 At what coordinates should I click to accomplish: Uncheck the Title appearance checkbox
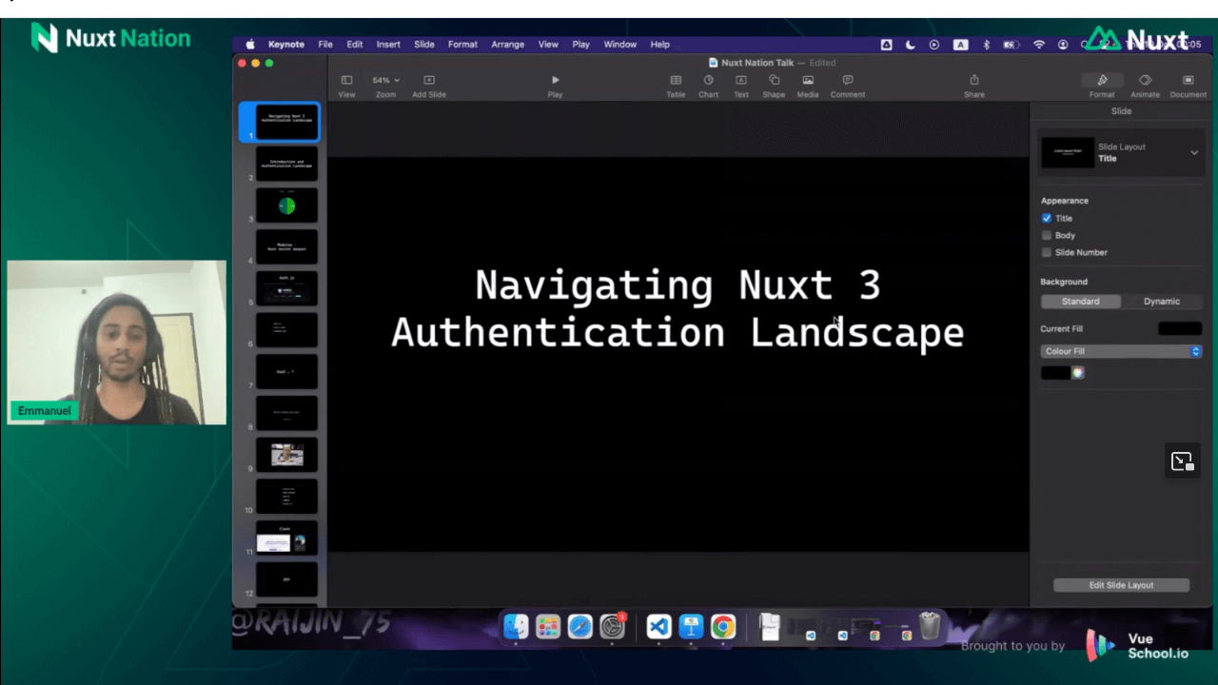(1047, 218)
